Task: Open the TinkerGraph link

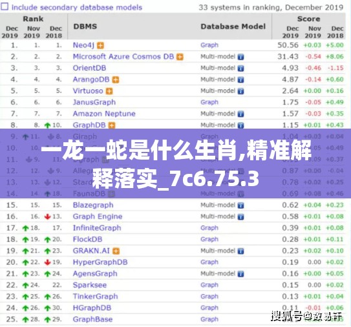Action: pos(96,296)
